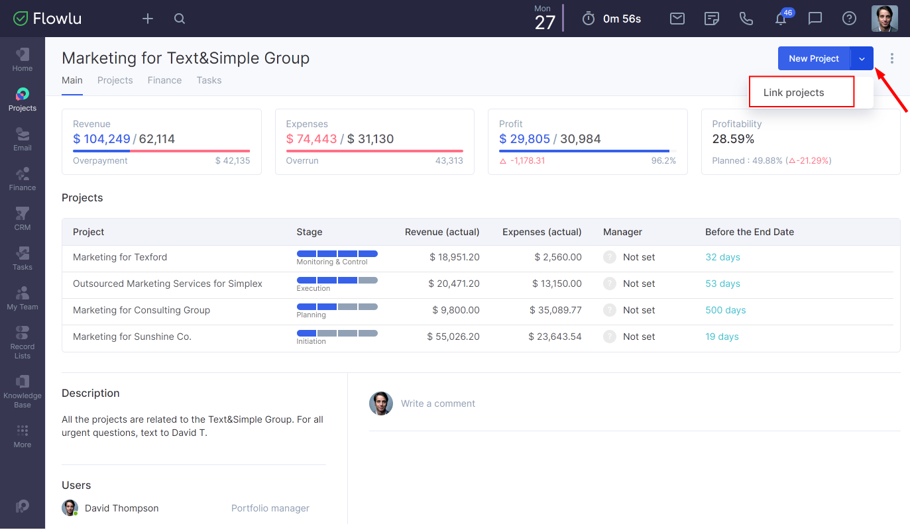Screen dimensions: 910x530
Task: Open Knowledge Base in the sidebar
Action: tap(23, 391)
